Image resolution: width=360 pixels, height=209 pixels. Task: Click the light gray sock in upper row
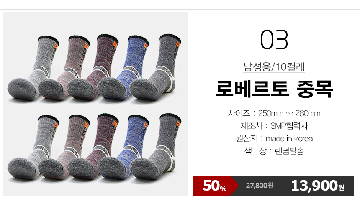point(34,69)
